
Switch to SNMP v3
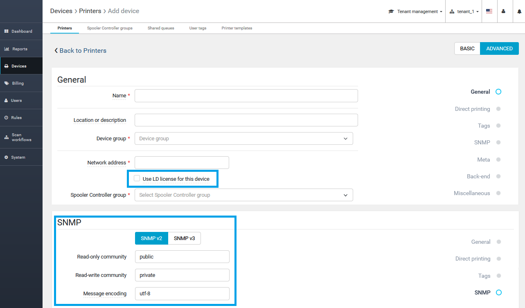click(x=184, y=238)
